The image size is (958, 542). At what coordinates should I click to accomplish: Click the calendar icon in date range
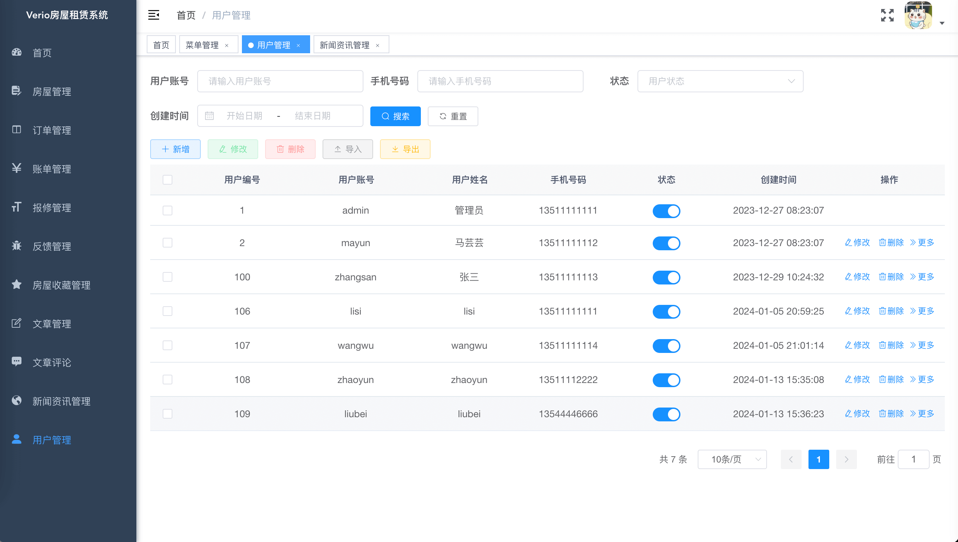[209, 116]
